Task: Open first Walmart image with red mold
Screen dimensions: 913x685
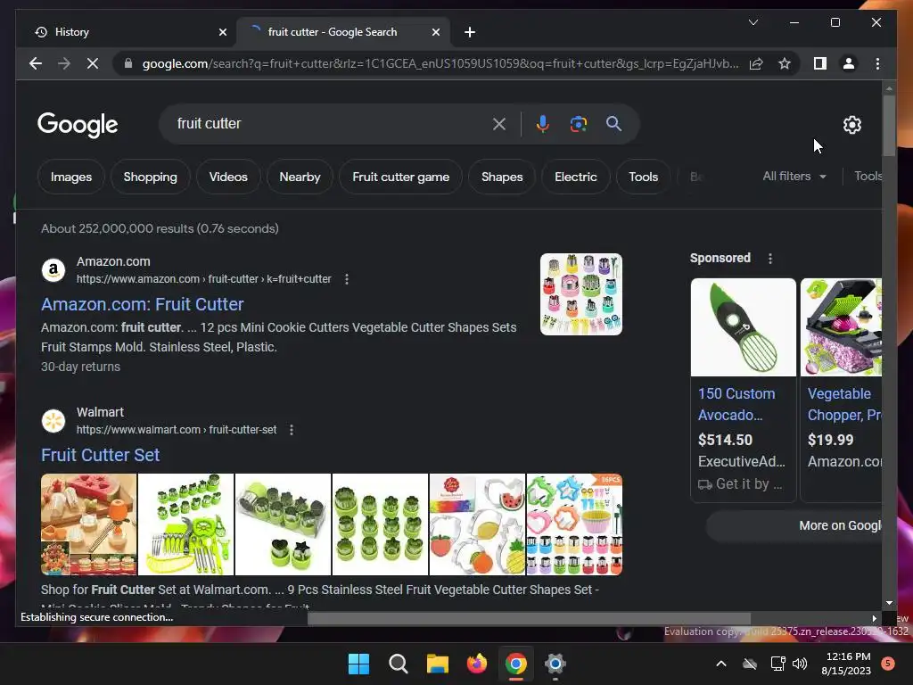Action: tap(89, 524)
